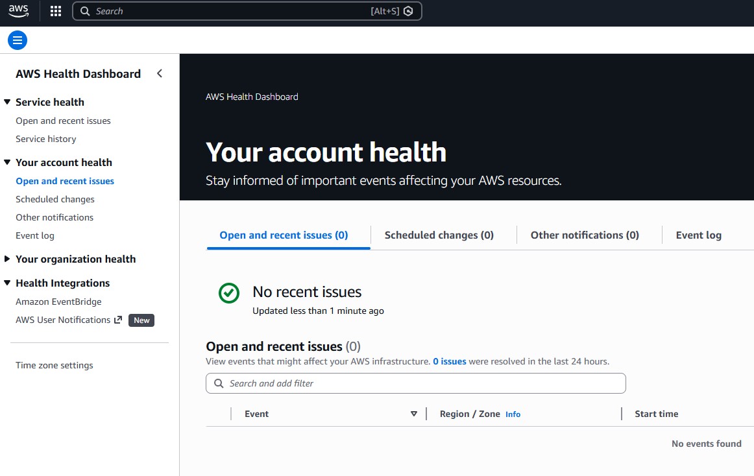Open the Event log tab
Viewport: 754px width, 476px height.
click(698, 235)
